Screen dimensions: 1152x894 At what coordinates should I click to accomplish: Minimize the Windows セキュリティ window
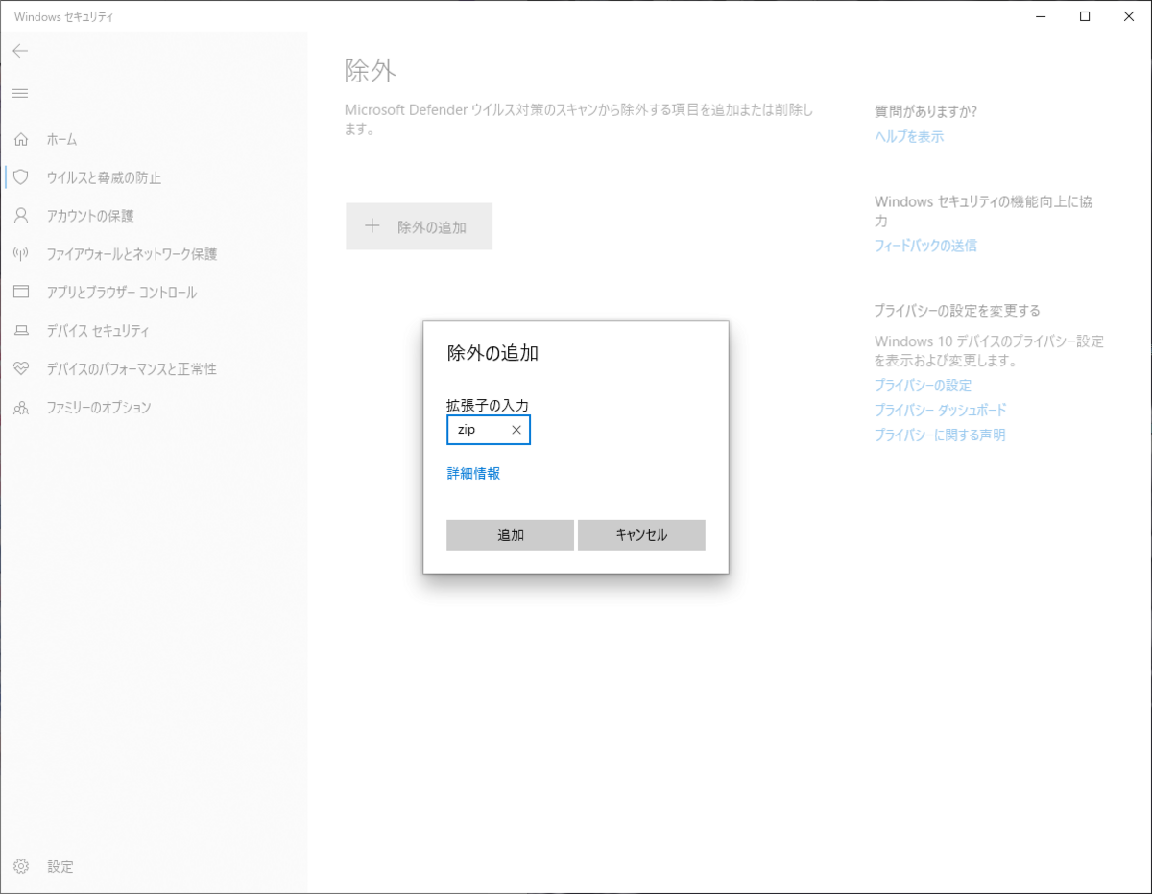(x=1041, y=16)
